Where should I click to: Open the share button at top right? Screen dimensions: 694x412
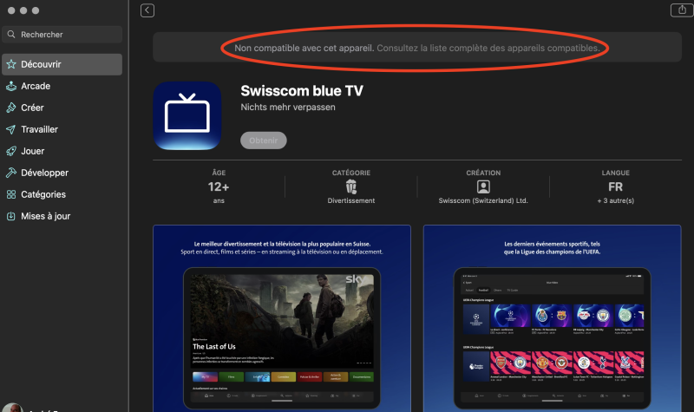tap(682, 10)
